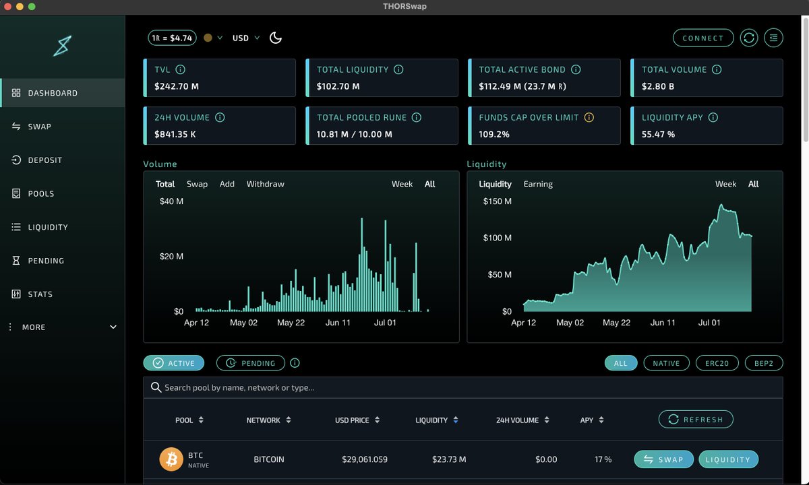
Task: Select the Total tab in Volume chart
Action: point(165,184)
